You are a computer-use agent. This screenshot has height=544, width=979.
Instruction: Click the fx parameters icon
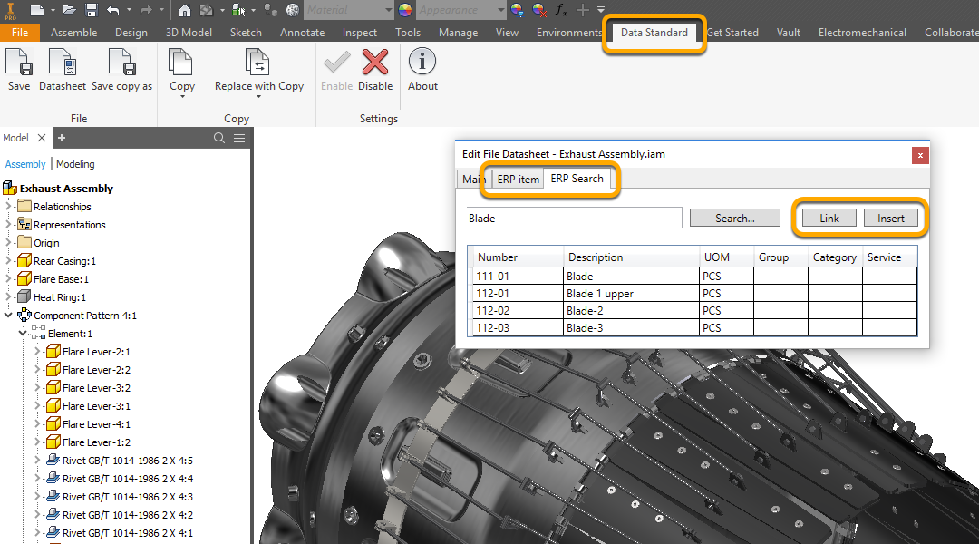tap(562, 10)
